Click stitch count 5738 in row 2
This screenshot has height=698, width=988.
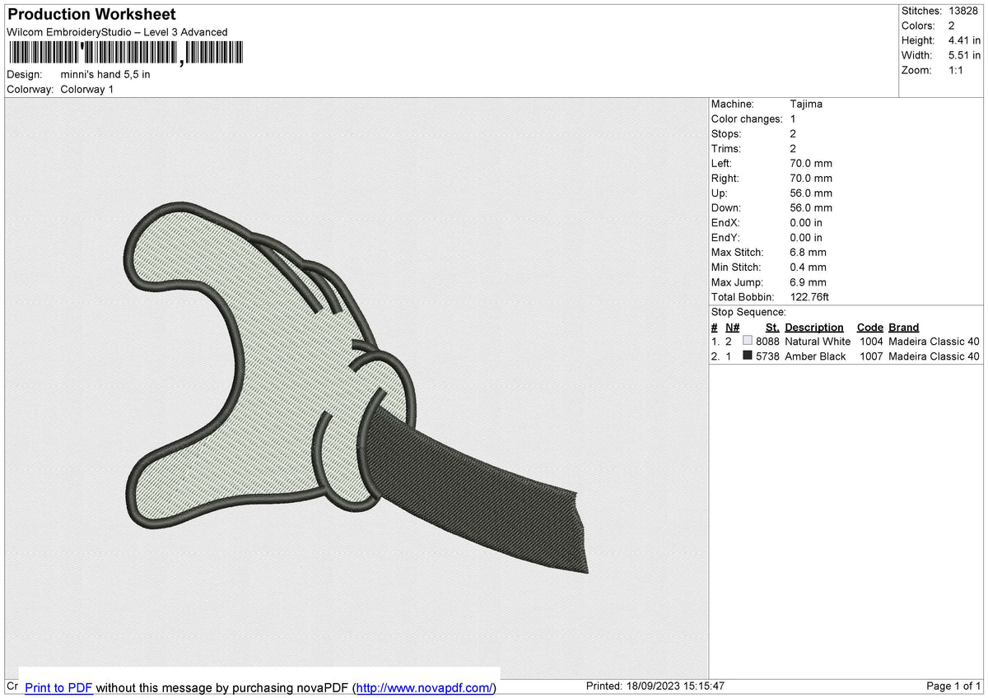(x=767, y=356)
